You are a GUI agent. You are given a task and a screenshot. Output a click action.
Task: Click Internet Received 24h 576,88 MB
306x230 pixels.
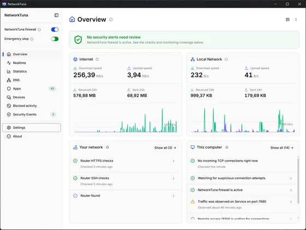[85, 96]
